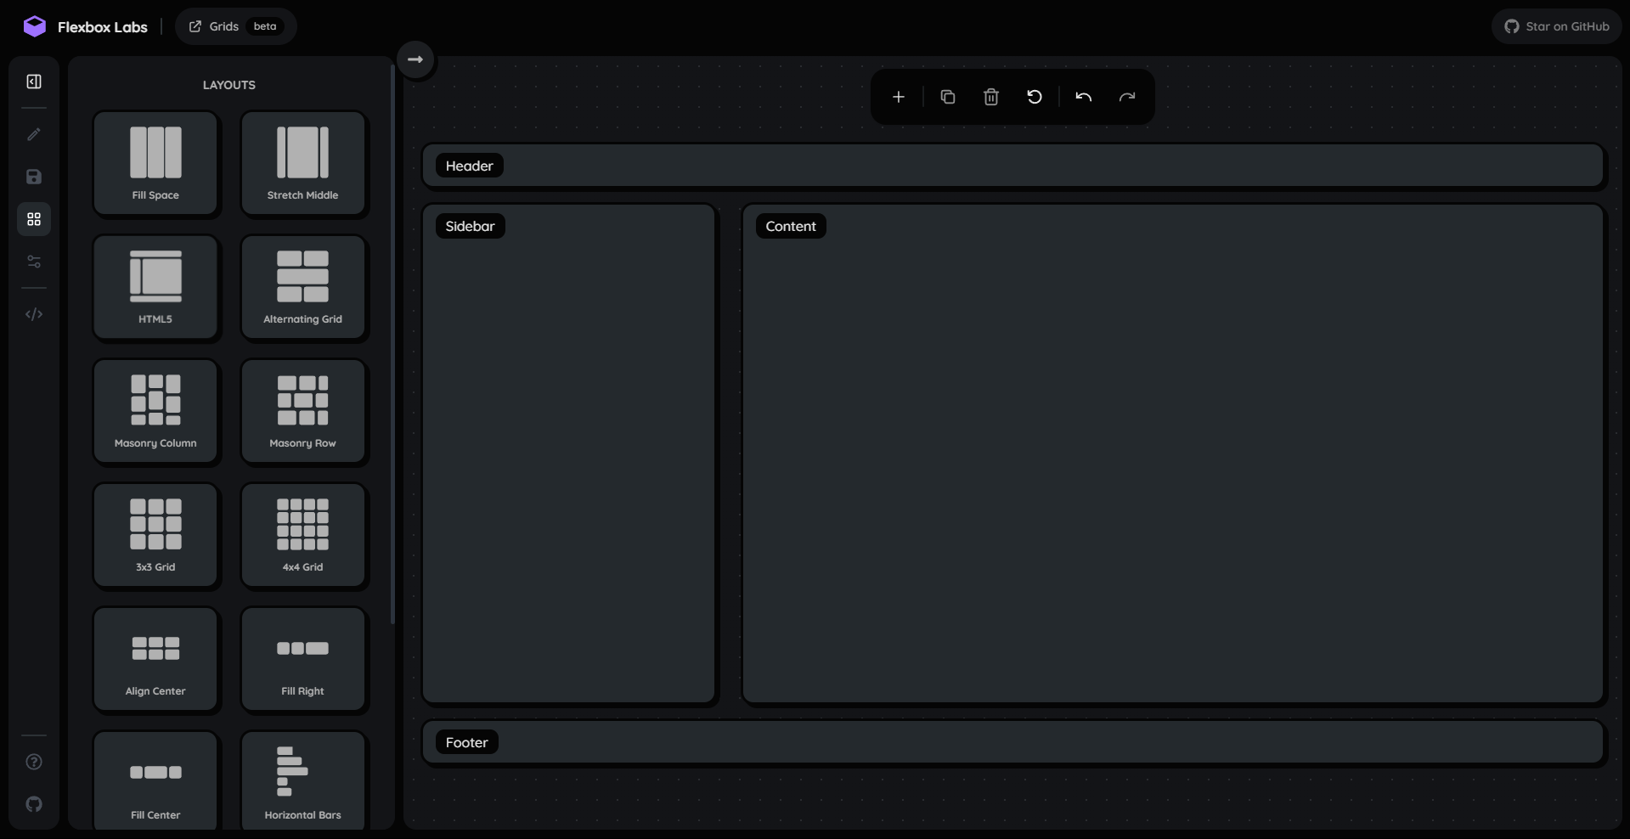Collapse the layouts panel with the arrow button
The height and width of the screenshot is (839, 1630).
[x=415, y=59]
